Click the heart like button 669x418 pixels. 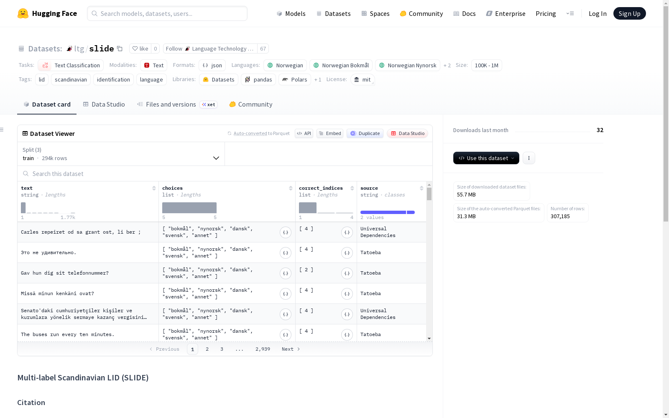(x=140, y=48)
